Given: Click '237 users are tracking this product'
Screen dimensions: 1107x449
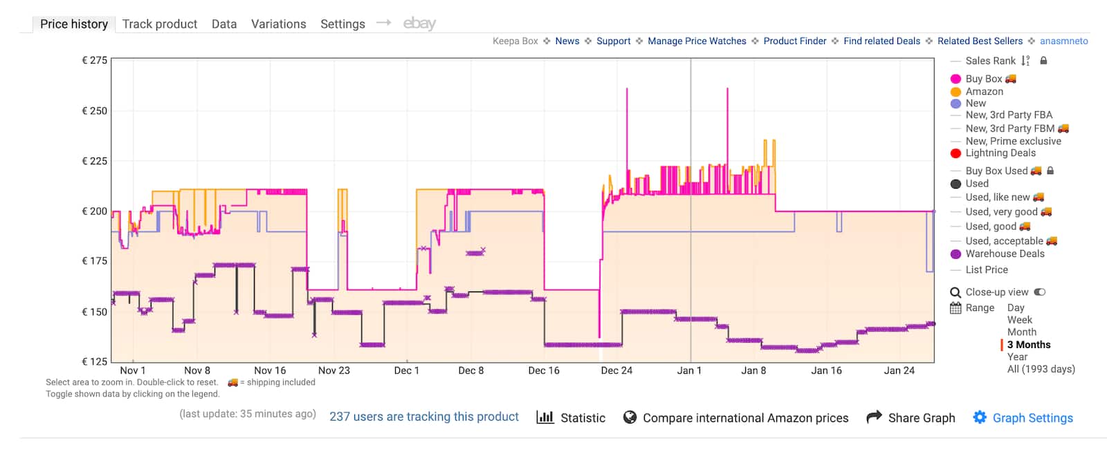Looking at the screenshot, I should coord(423,417).
